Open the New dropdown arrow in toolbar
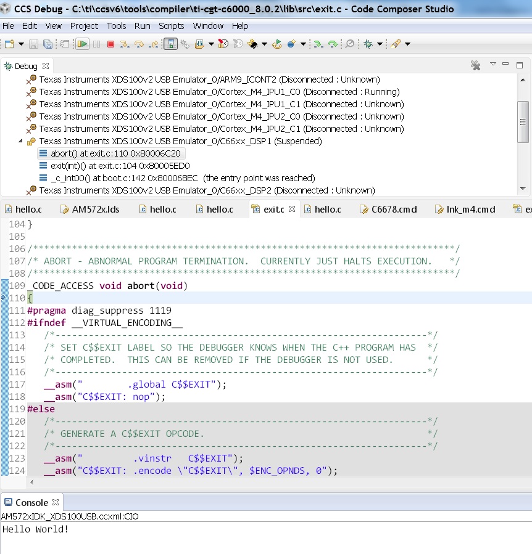This screenshot has width=532, height=554. pyautogui.click(x=21, y=44)
